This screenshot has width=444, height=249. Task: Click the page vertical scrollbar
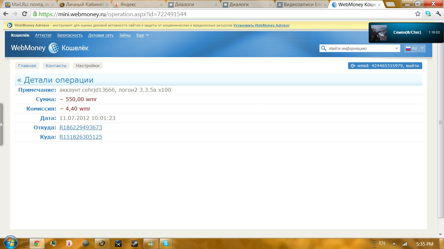(x=441, y=123)
